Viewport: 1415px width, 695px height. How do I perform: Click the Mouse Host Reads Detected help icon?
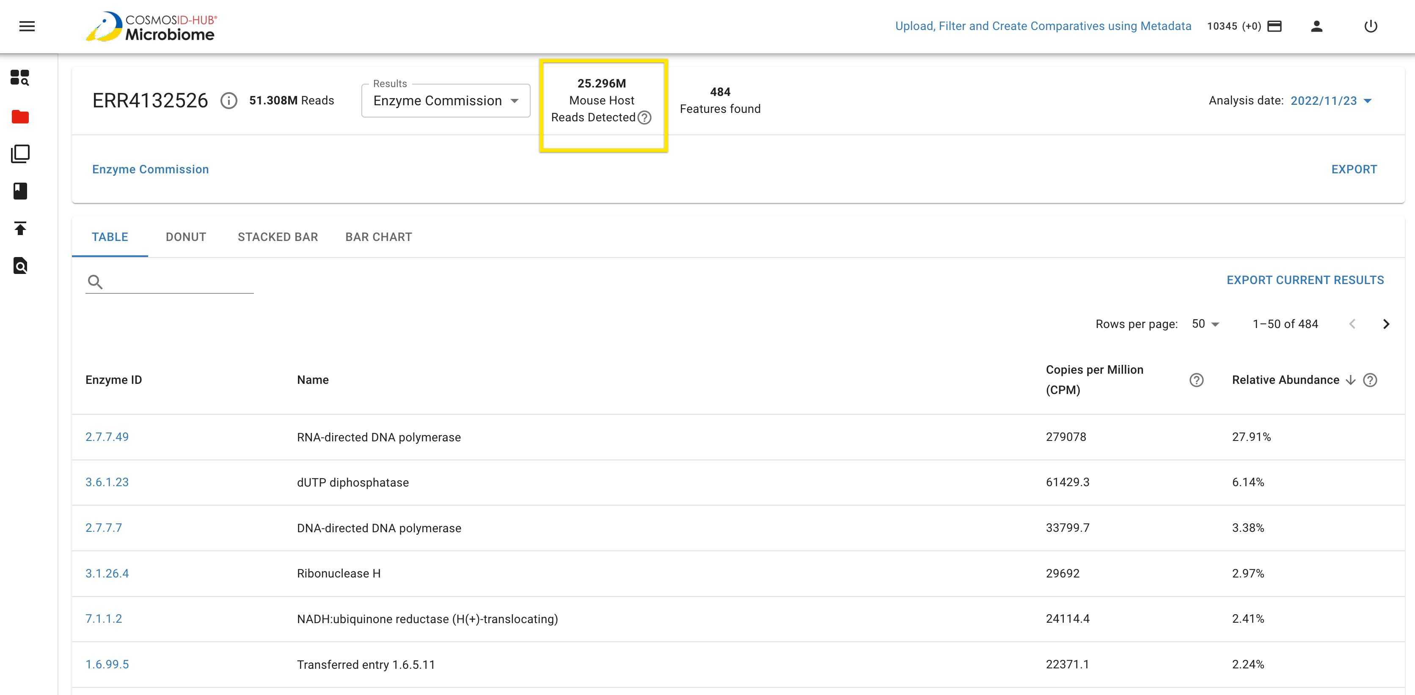tap(645, 118)
